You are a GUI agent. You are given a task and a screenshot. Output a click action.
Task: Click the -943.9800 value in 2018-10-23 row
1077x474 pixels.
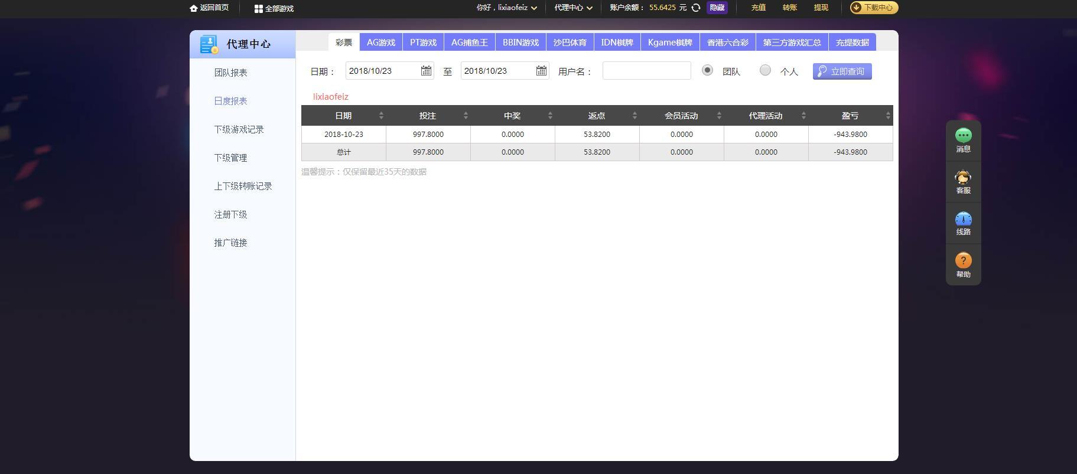click(851, 135)
